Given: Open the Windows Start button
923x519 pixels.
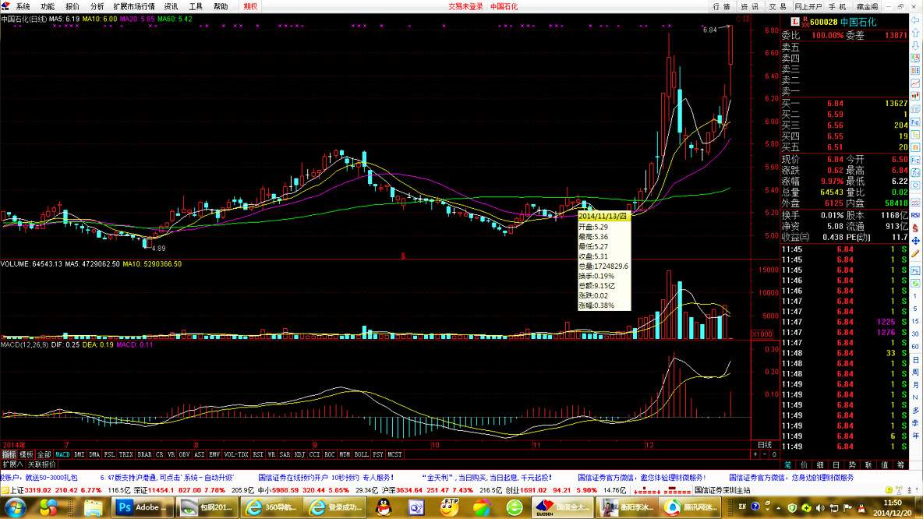Looking at the screenshot, I should tap(15, 507).
